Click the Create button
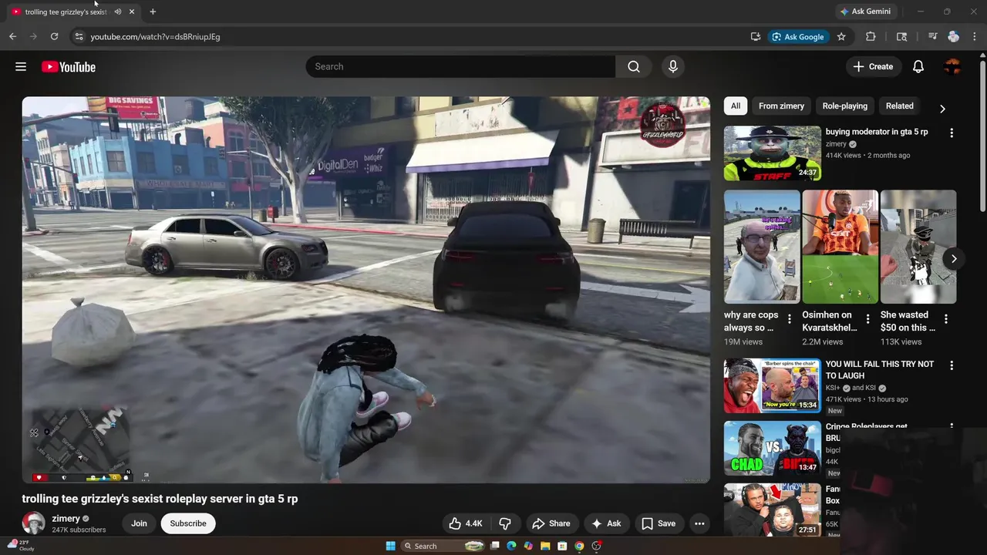This screenshot has height=555, width=987. point(873,67)
